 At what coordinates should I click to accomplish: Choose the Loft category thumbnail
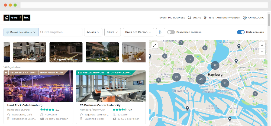[x=134, y=52]
